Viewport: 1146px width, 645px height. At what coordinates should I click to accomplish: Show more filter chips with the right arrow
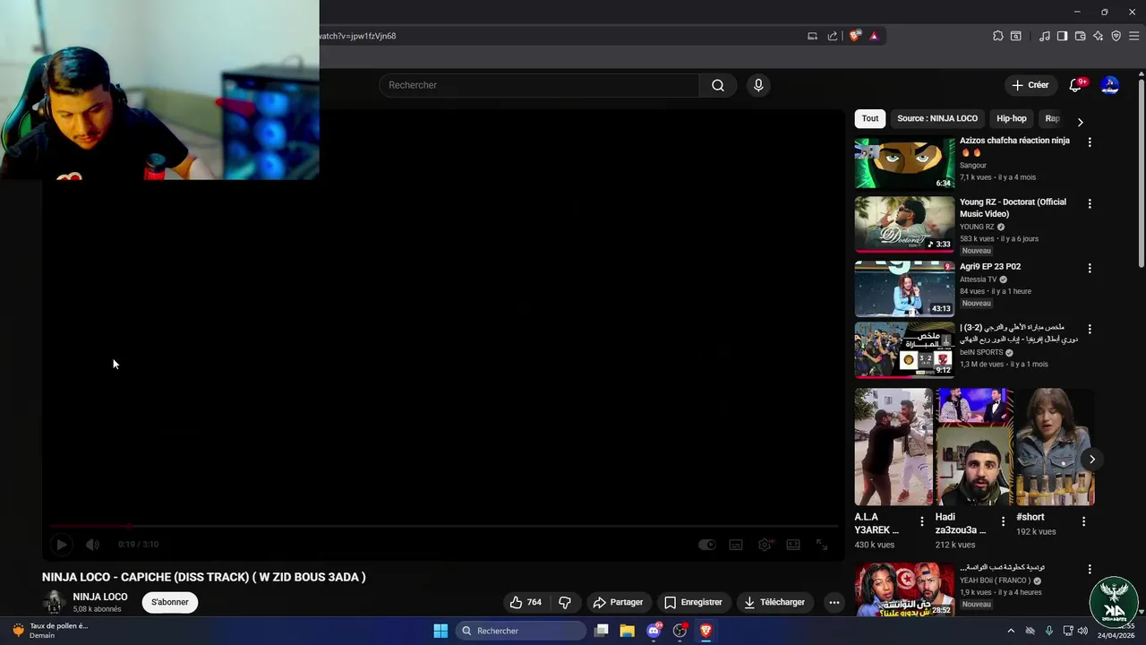coord(1080,121)
